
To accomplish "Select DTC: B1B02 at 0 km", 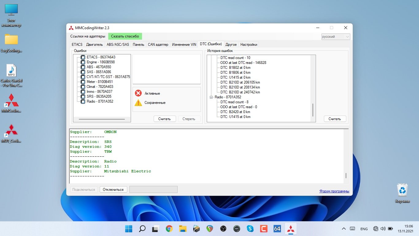I will 235,68.
